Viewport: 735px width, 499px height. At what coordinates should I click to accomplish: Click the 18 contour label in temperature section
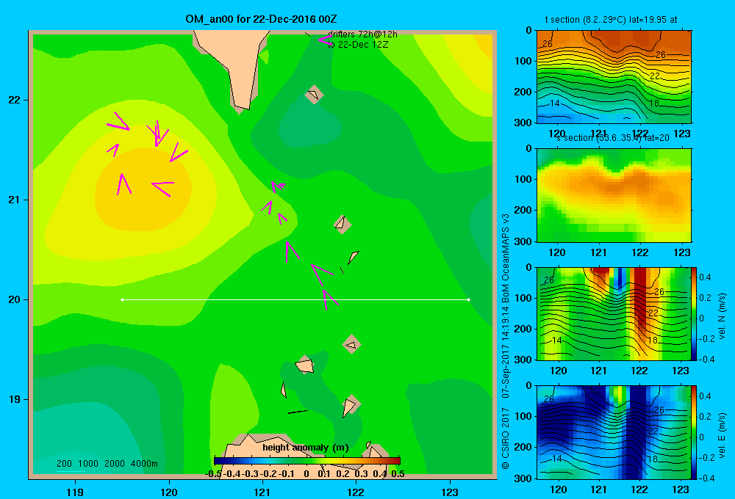pyautogui.click(x=653, y=103)
